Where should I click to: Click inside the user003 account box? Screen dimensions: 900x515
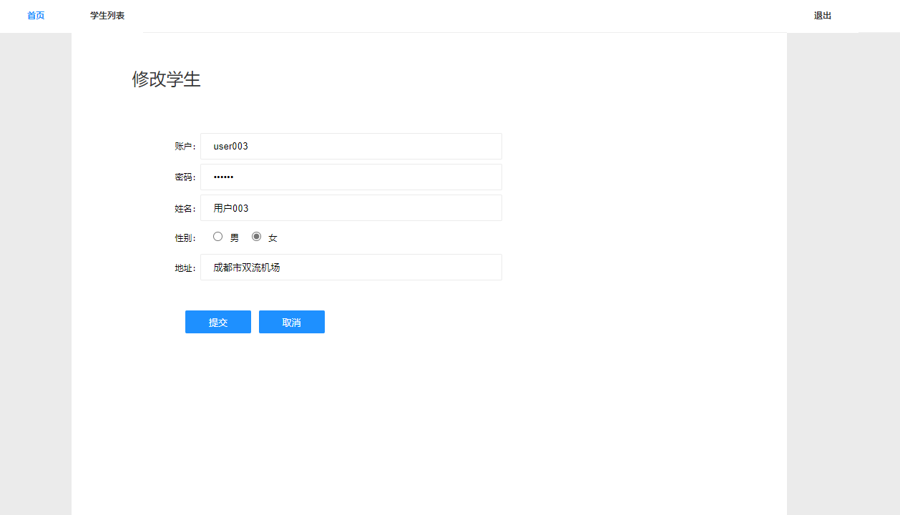(x=351, y=146)
